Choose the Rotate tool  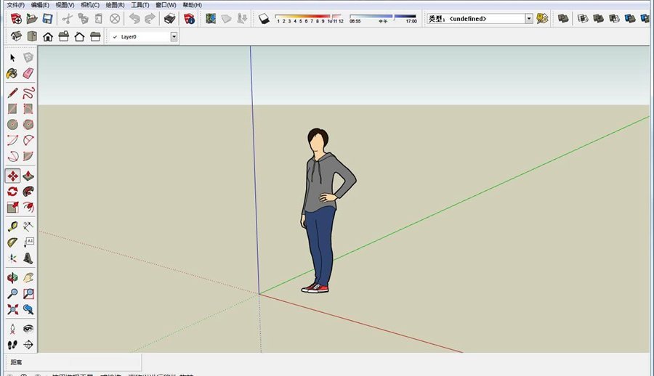[12, 192]
